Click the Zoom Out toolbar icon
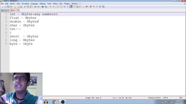 coord(53,7)
